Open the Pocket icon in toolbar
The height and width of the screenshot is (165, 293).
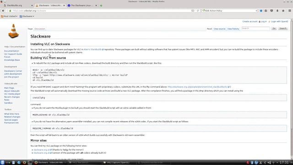tap(271, 11)
